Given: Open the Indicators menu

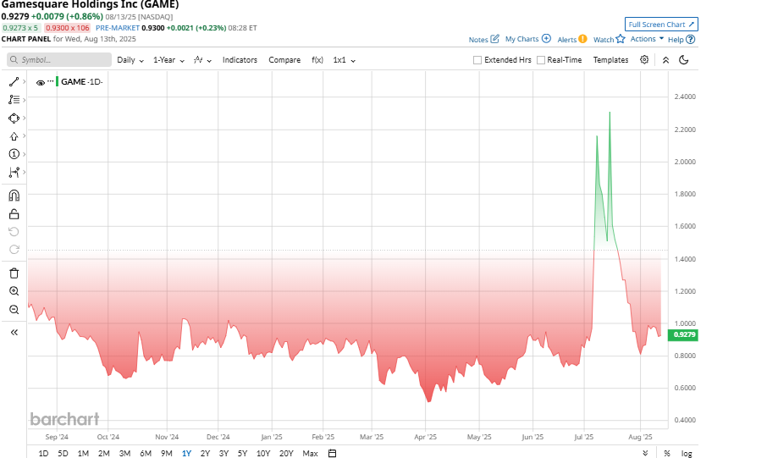Looking at the screenshot, I should click(240, 60).
